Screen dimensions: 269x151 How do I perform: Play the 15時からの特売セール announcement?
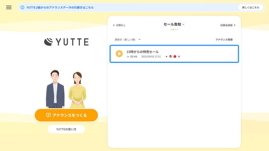point(119,54)
